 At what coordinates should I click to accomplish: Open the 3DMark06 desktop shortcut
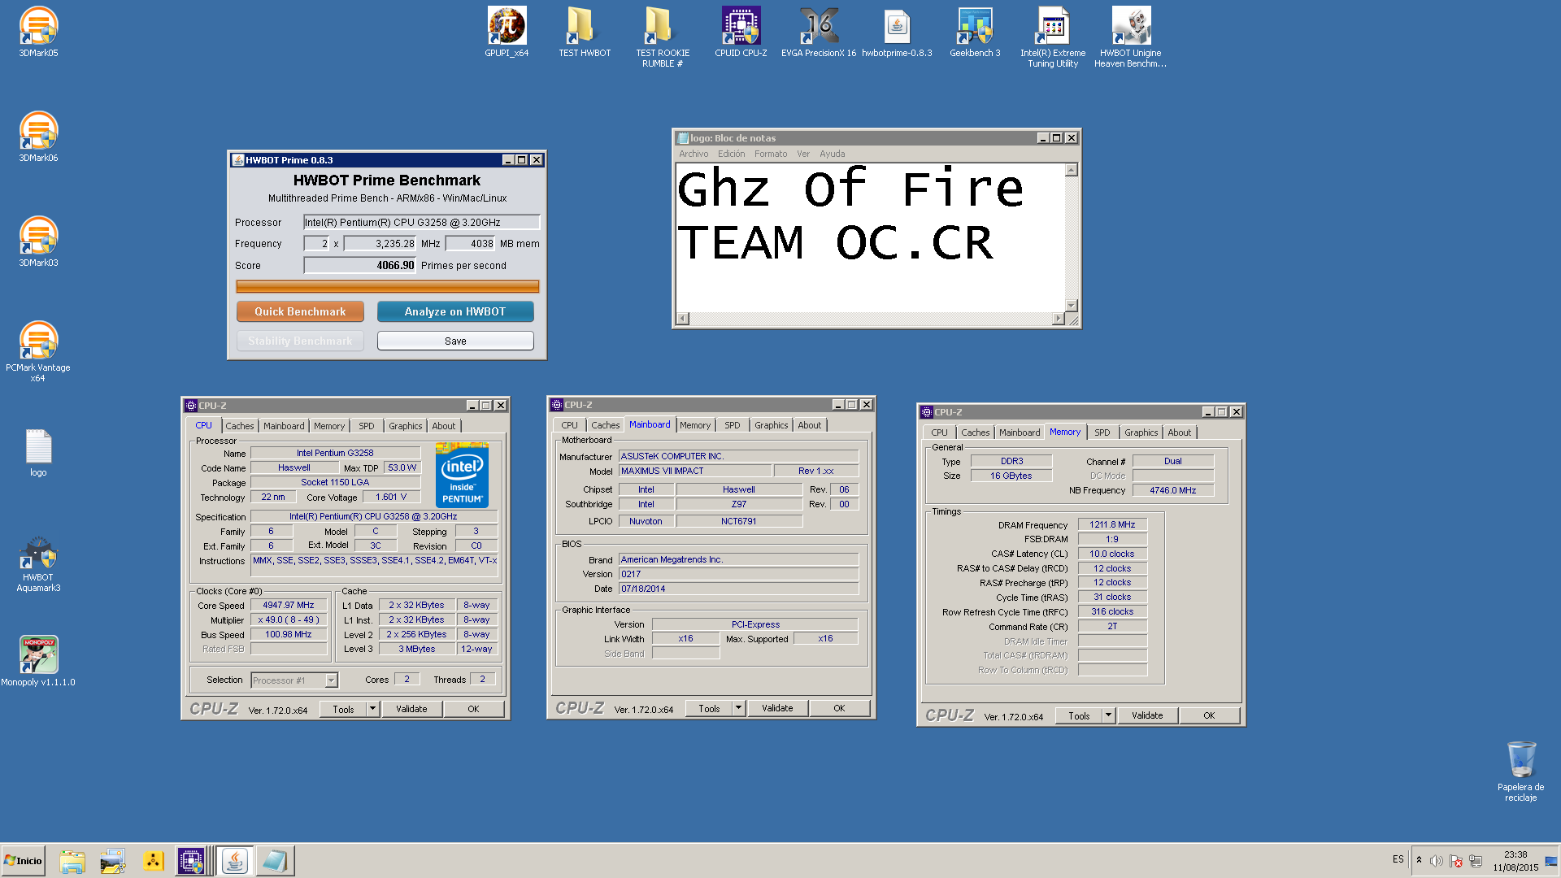click(x=38, y=137)
